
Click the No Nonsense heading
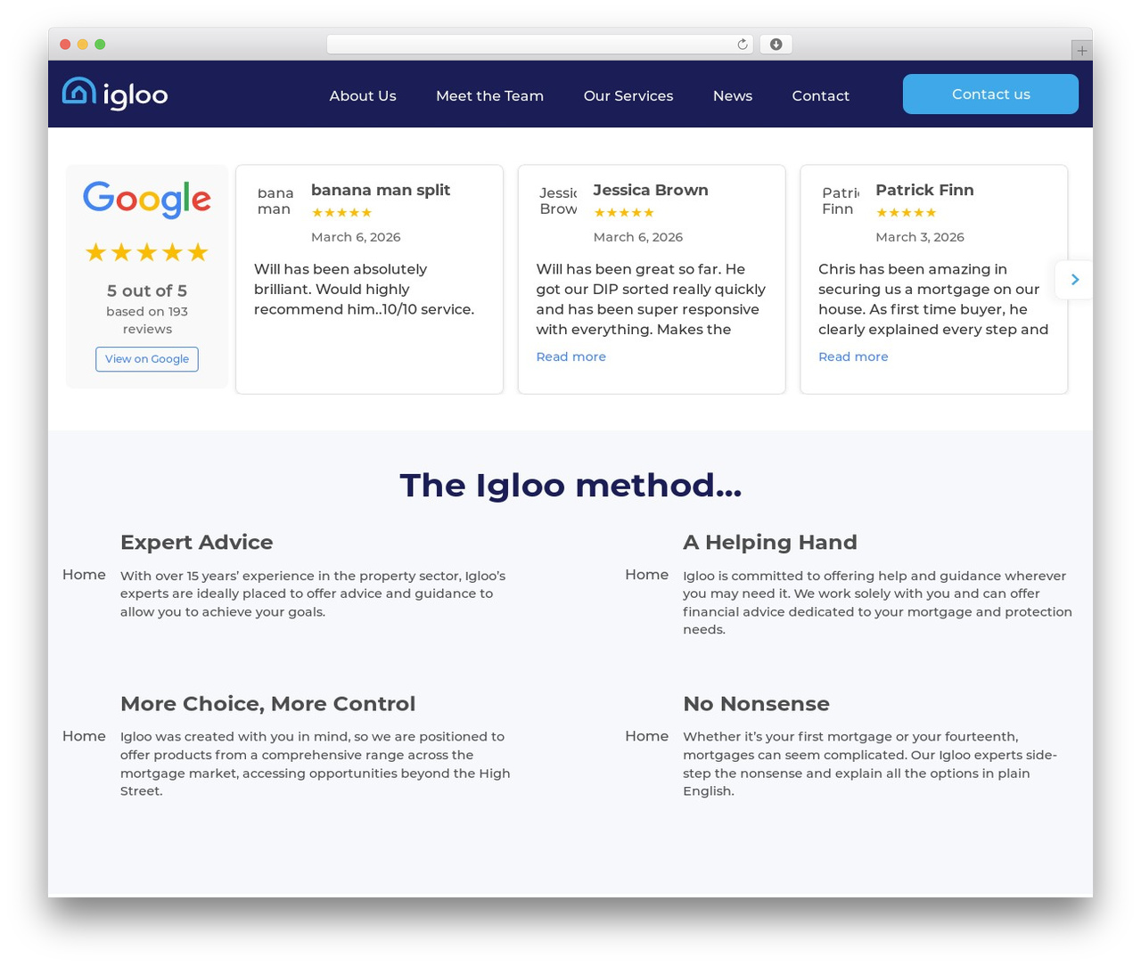pos(756,703)
